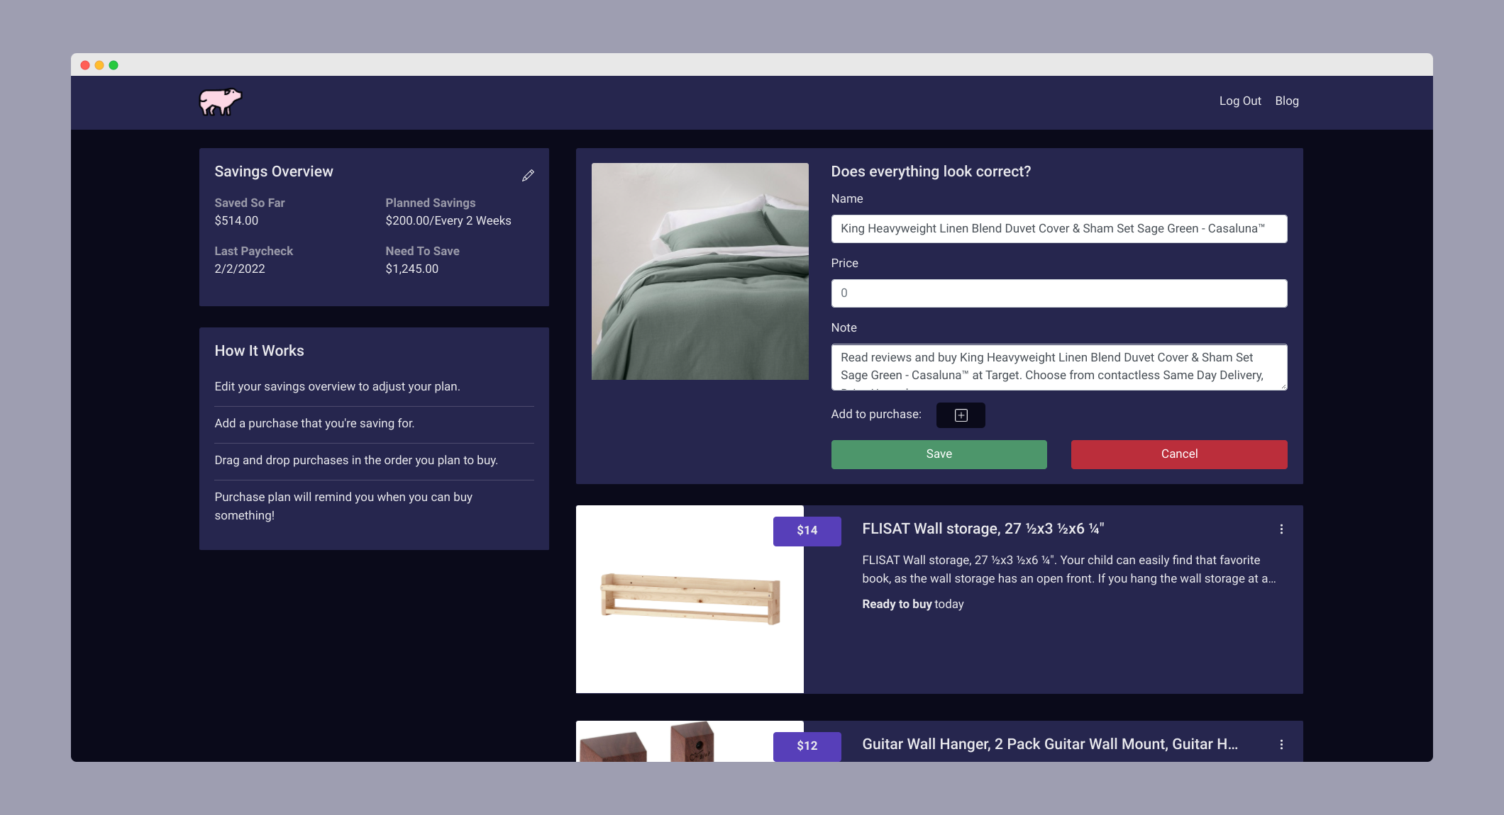Open the Blog page

click(x=1287, y=101)
